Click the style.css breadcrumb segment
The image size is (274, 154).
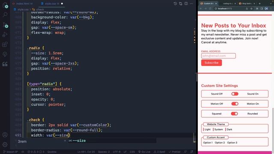click(x=21, y=9)
